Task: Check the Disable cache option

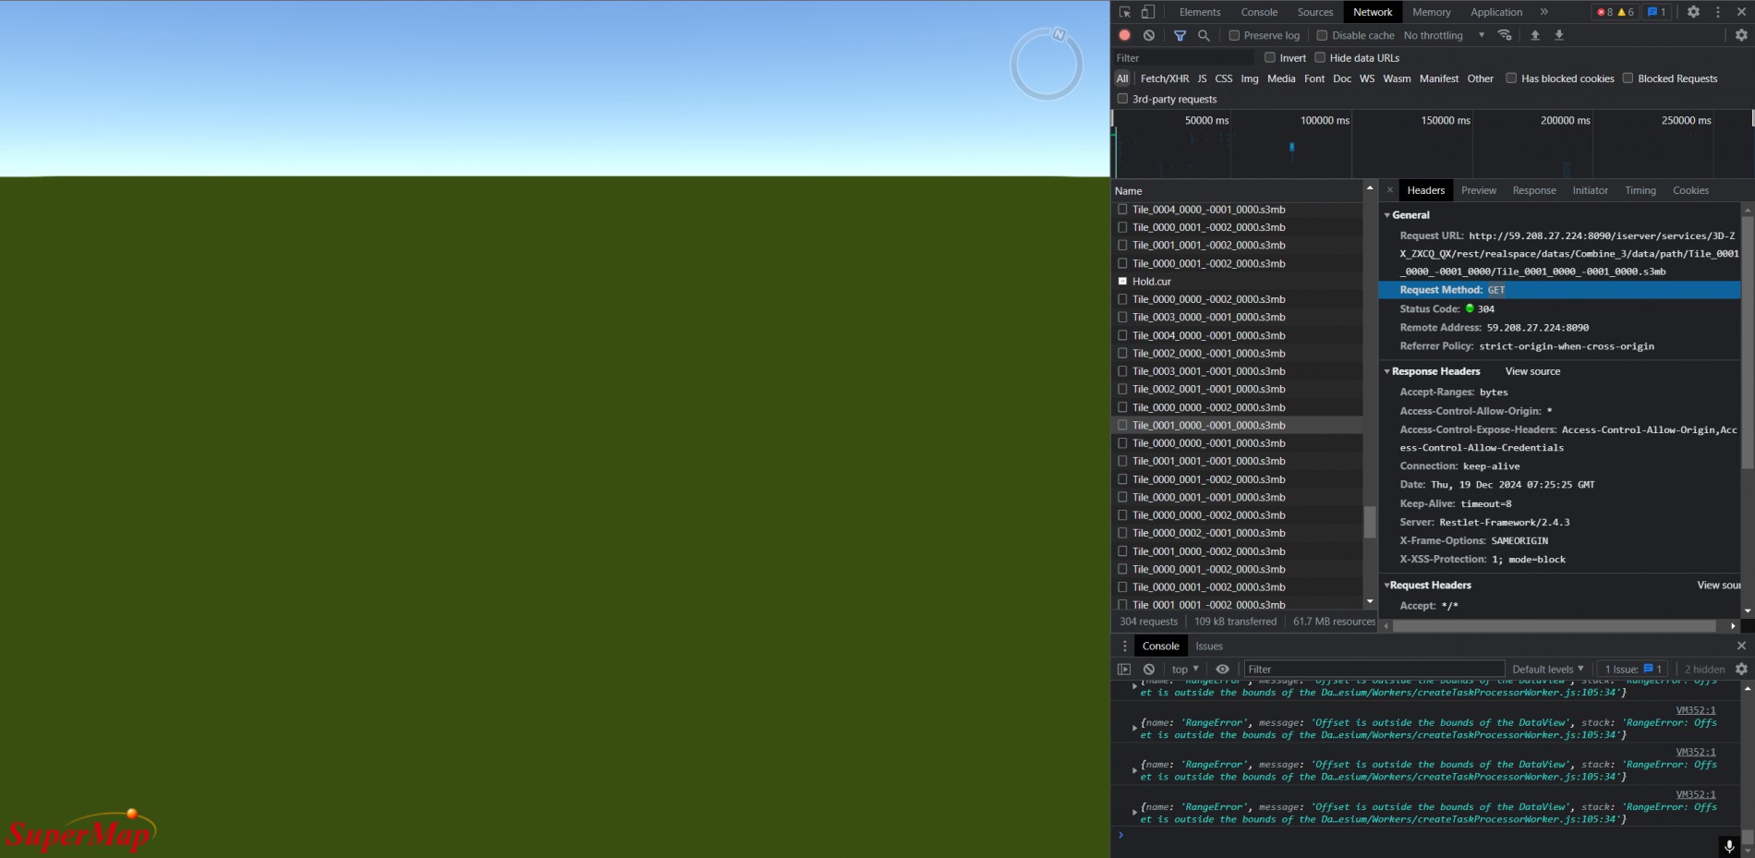Action: [x=1322, y=35]
